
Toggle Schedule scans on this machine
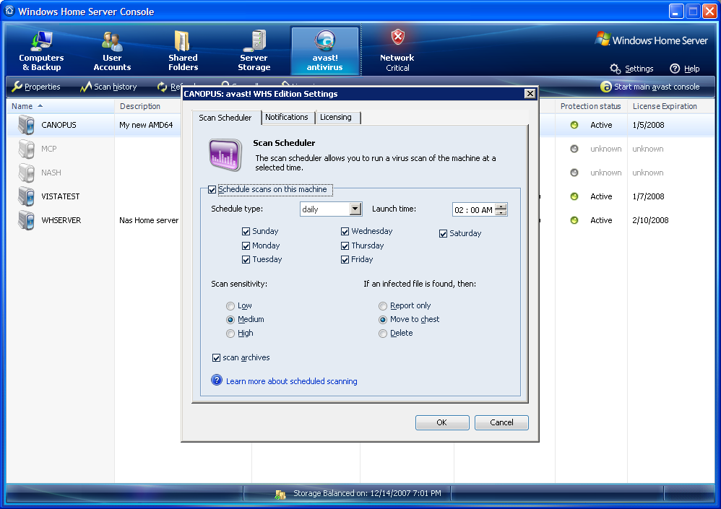[212, 189]
